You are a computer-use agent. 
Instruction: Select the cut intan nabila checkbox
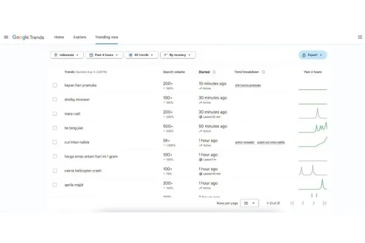tap(55, 142)
